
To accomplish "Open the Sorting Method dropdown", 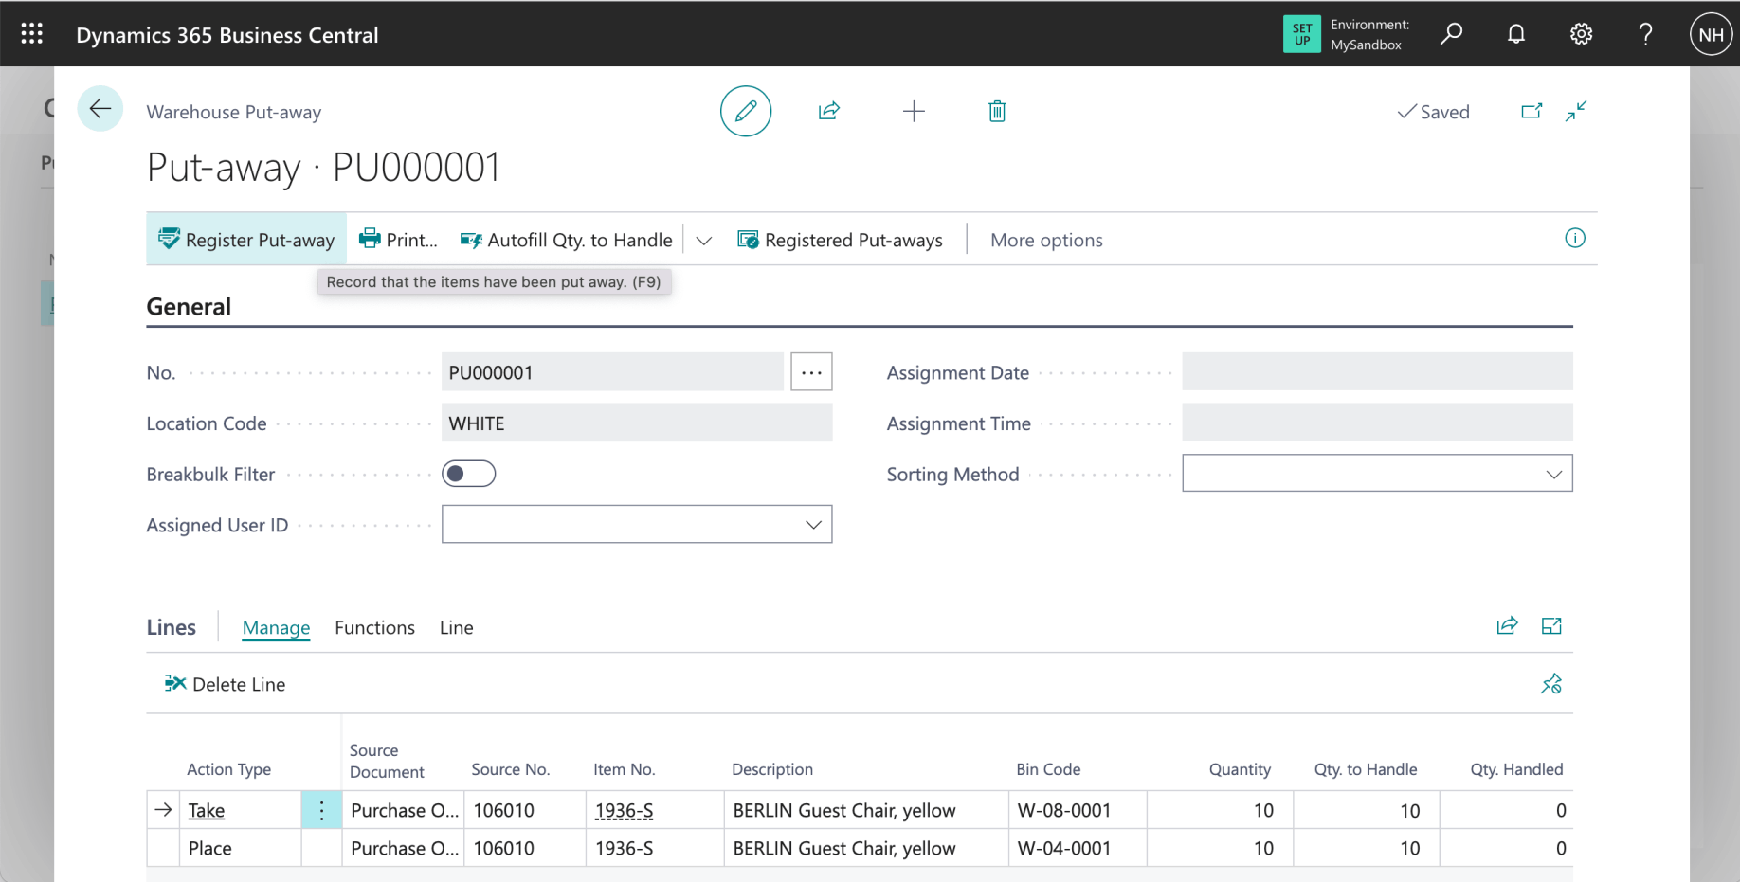I will 1553,474.
